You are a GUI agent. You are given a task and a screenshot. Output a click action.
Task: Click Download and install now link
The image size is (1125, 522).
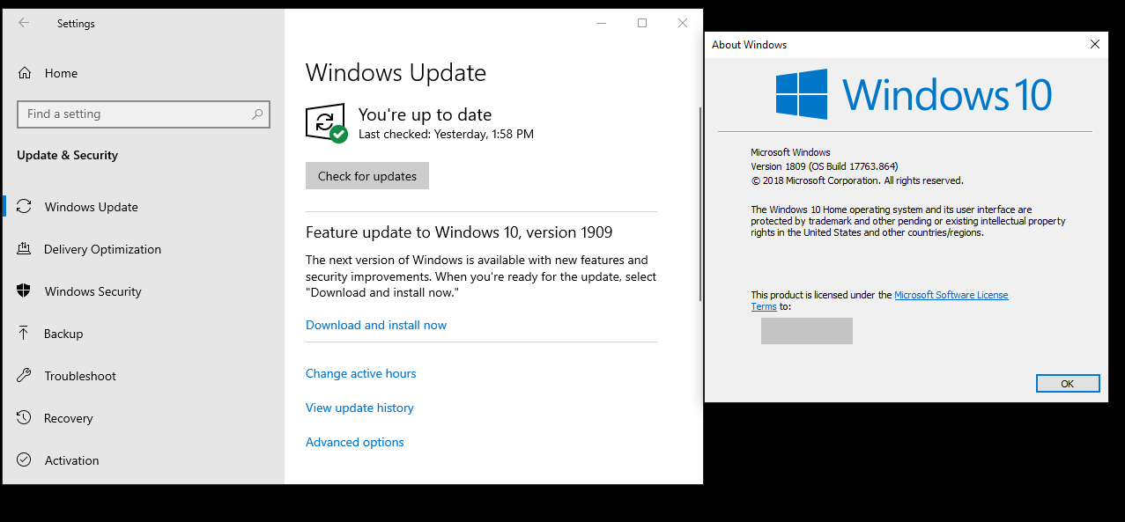click(376, 325)
